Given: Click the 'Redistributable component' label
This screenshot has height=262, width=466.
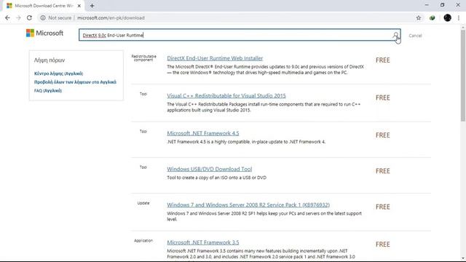Looking at the screenshot, I should (143, 58).
